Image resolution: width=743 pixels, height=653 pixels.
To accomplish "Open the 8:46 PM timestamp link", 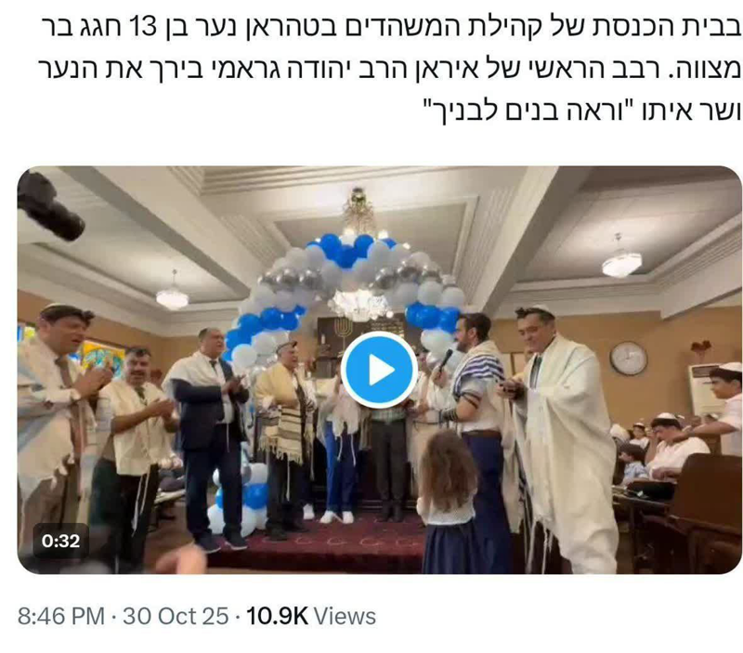I will pyautogui.click(x=61, y=617).
